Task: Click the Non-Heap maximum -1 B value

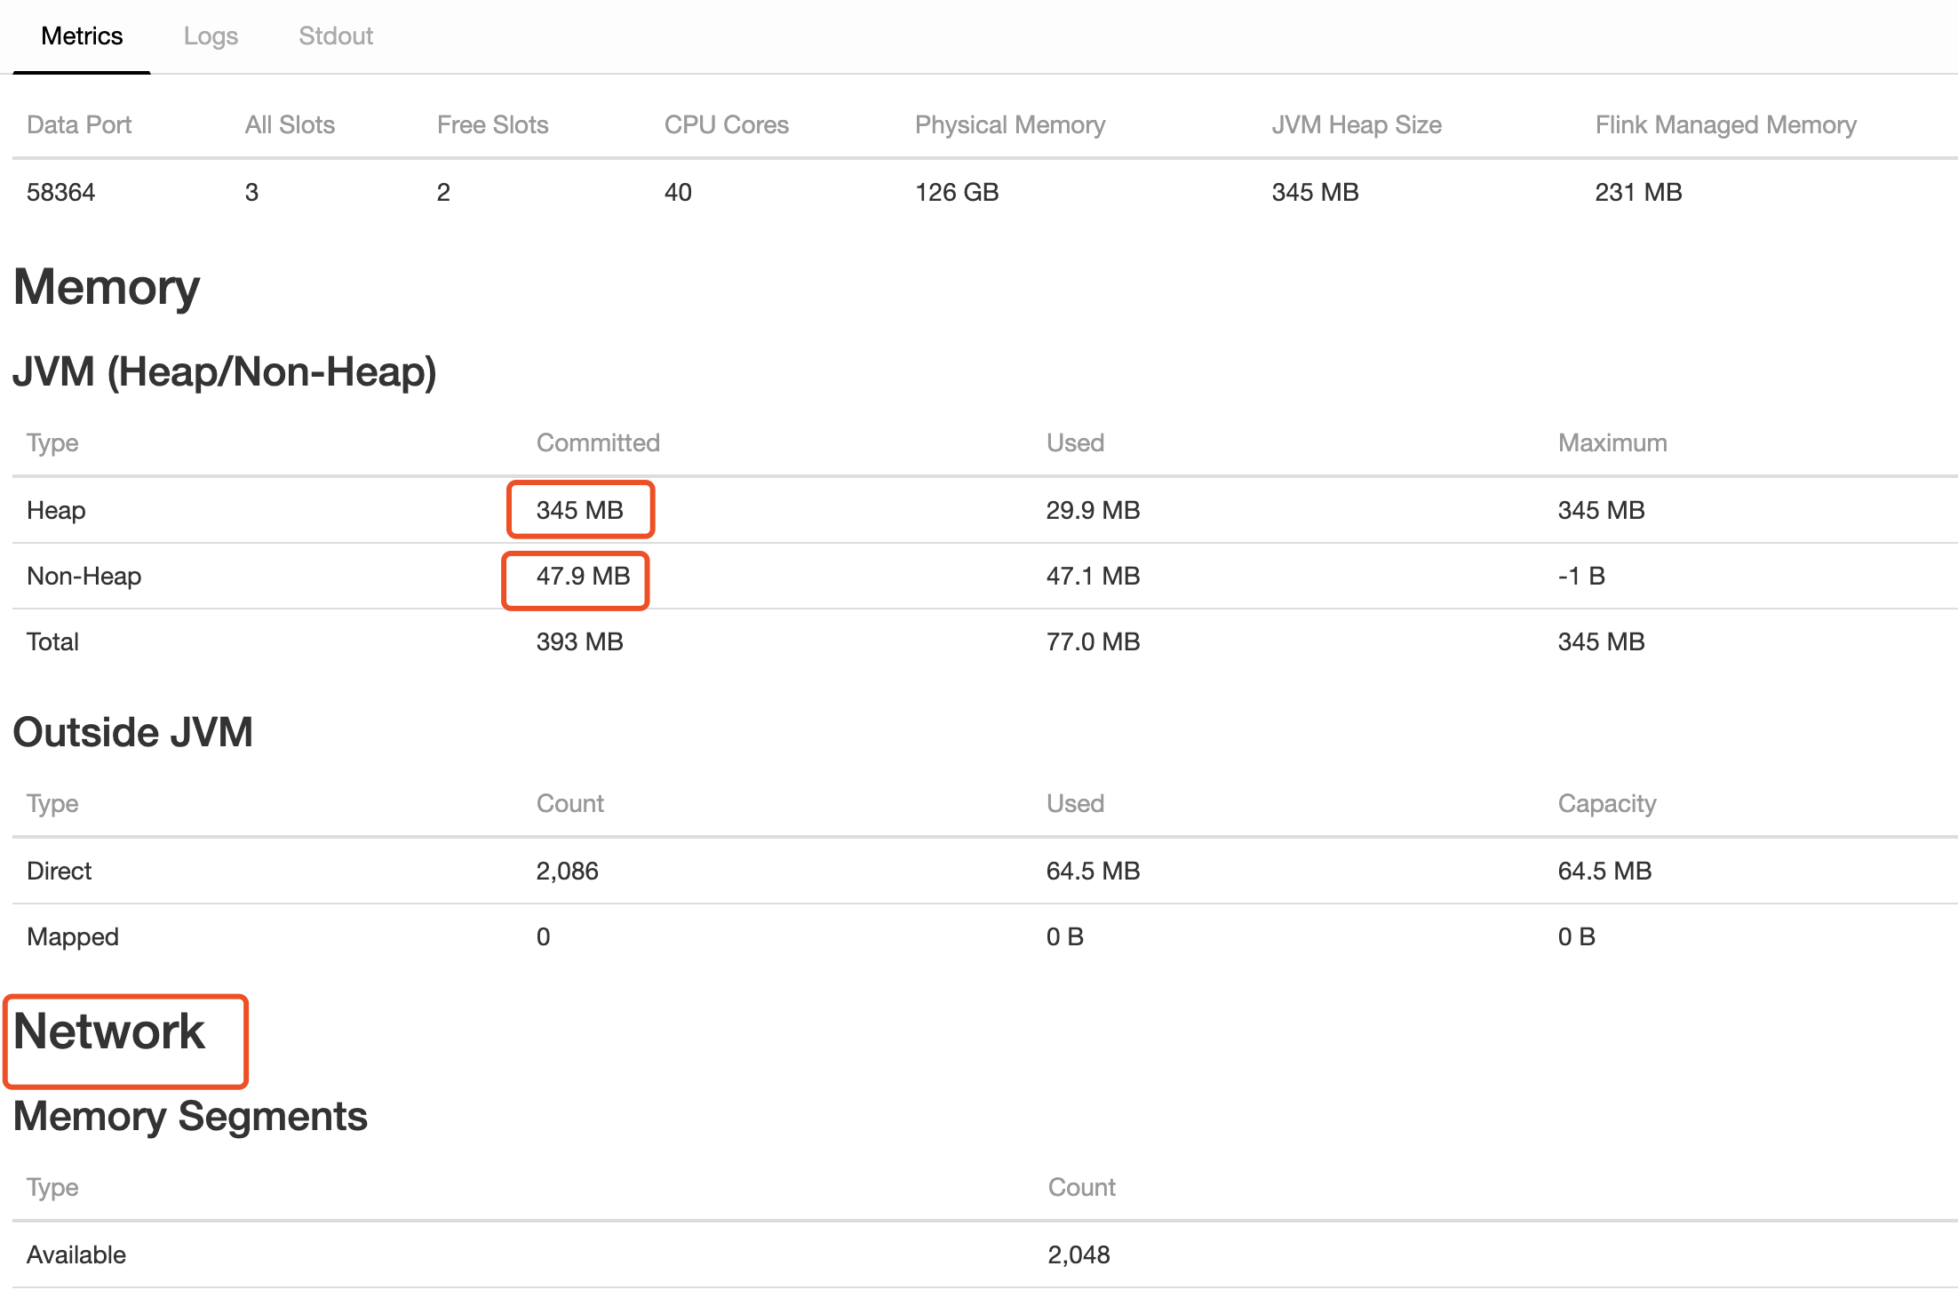Action: (x=1580, y=577)
